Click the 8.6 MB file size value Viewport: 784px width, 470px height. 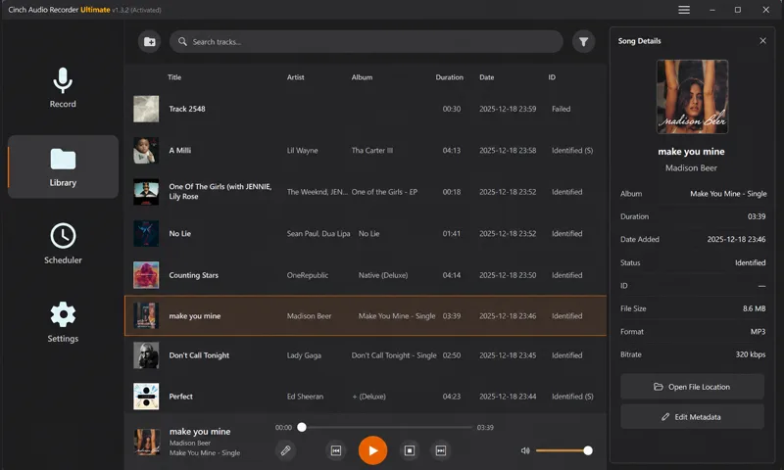(x=754, y=308)
